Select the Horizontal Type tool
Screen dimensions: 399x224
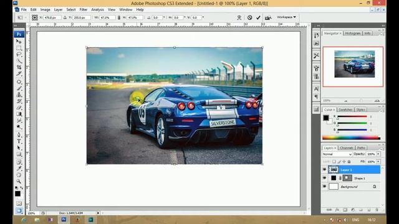coord(19,141)
